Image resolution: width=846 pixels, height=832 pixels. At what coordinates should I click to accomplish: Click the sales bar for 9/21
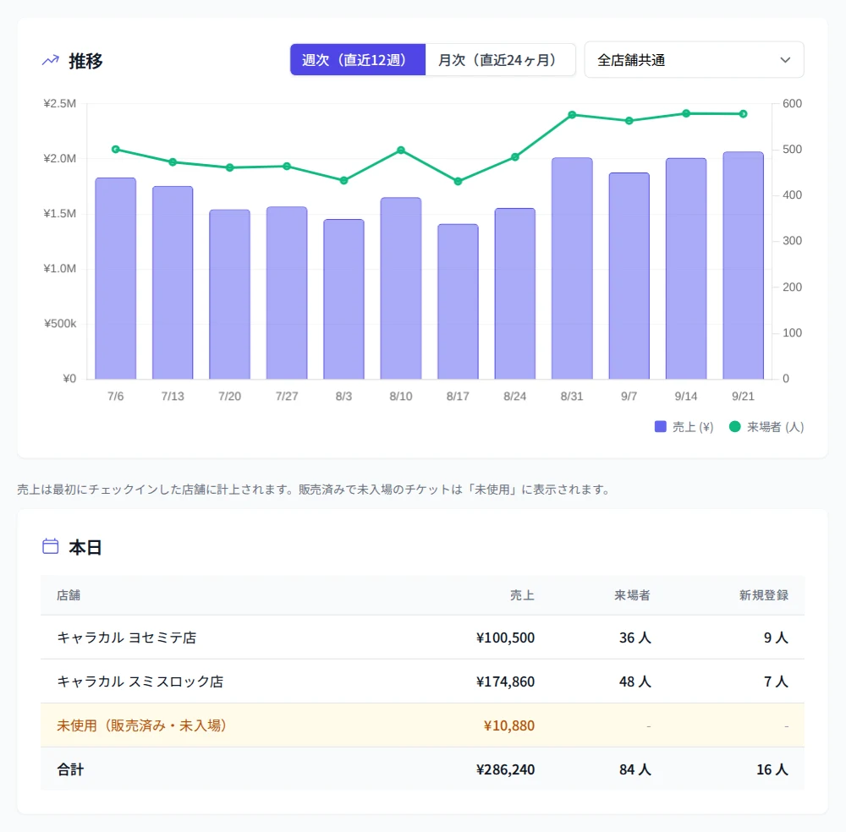click(743, 265)
